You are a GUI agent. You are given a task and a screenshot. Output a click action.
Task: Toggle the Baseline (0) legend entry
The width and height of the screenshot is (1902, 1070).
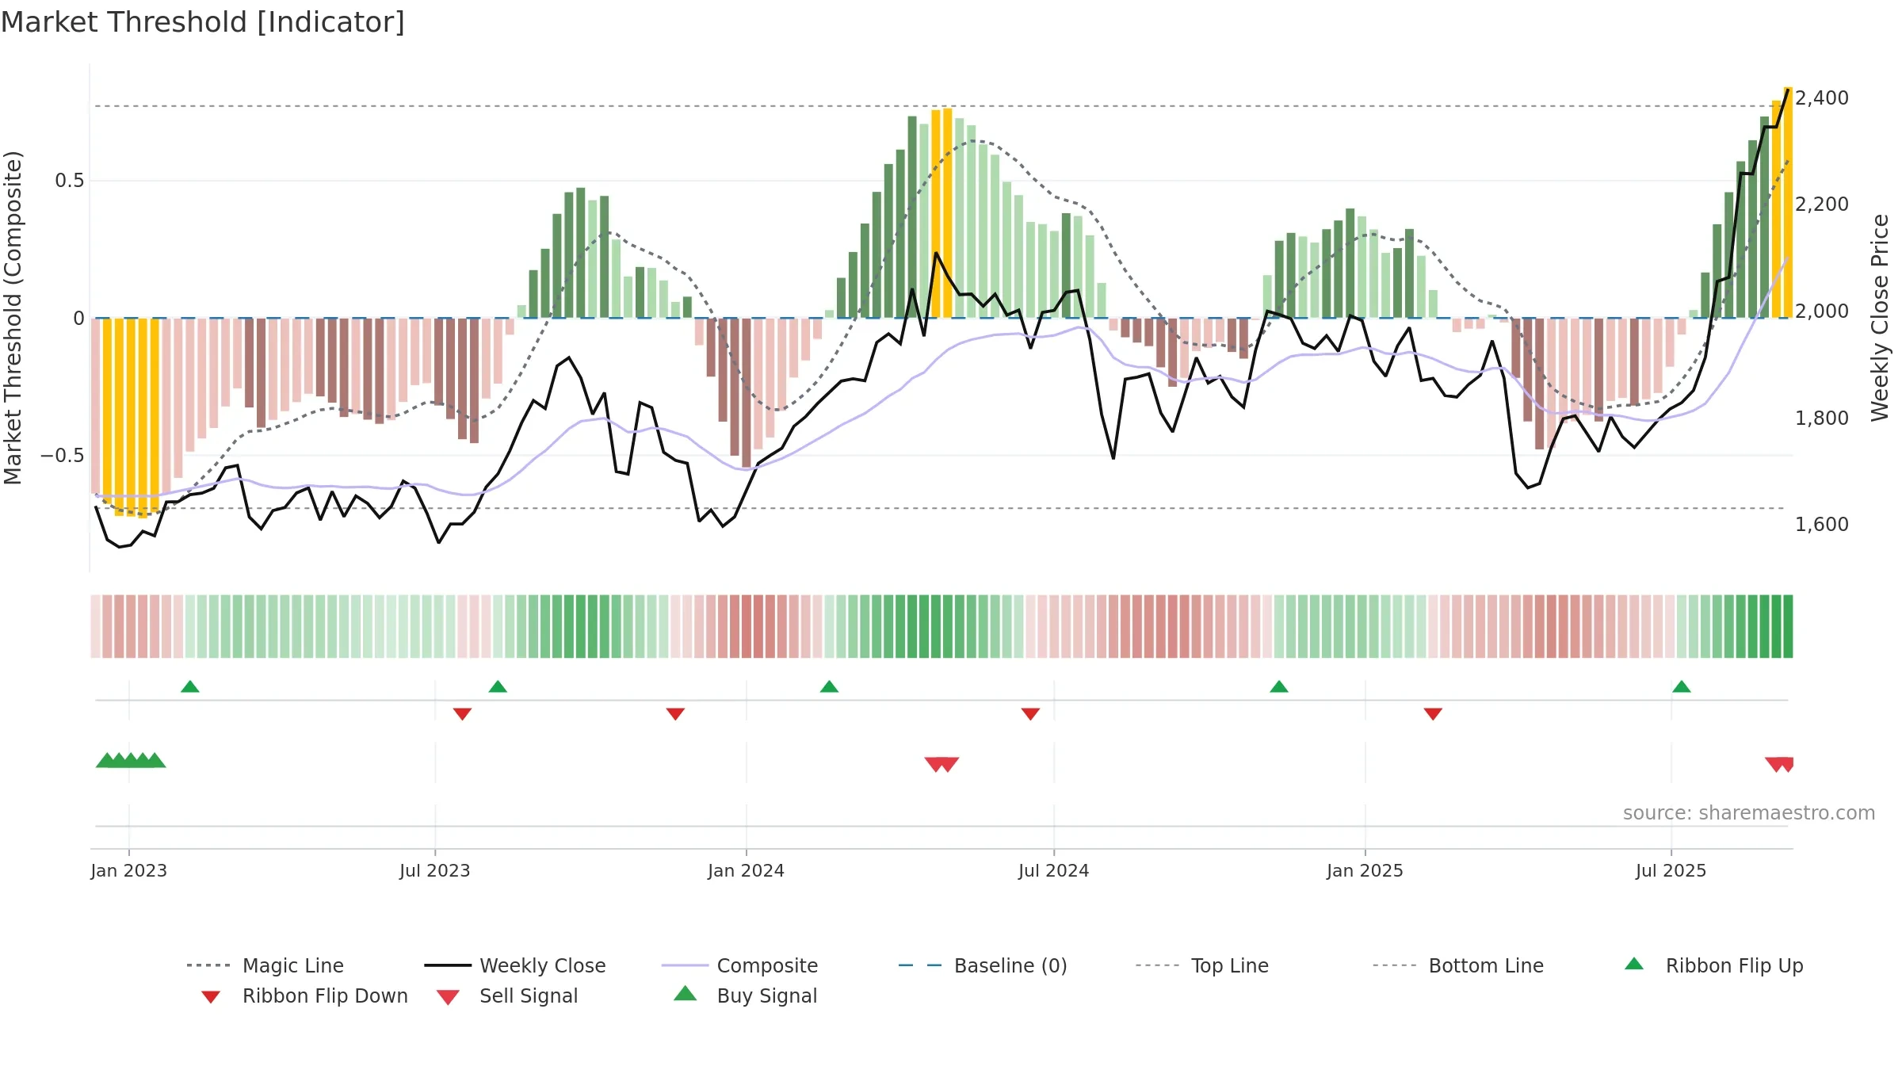click(983, 965)
